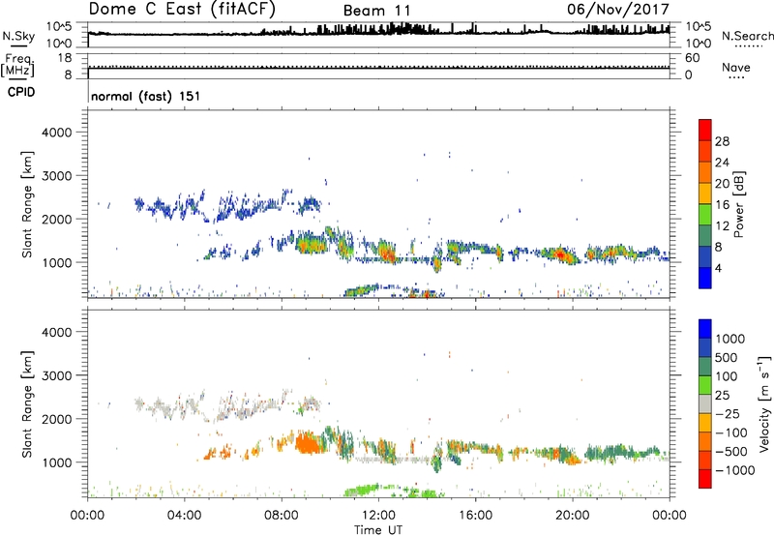Click the 'N.Search' legend label
774x536 pixels.
(747, 36)
